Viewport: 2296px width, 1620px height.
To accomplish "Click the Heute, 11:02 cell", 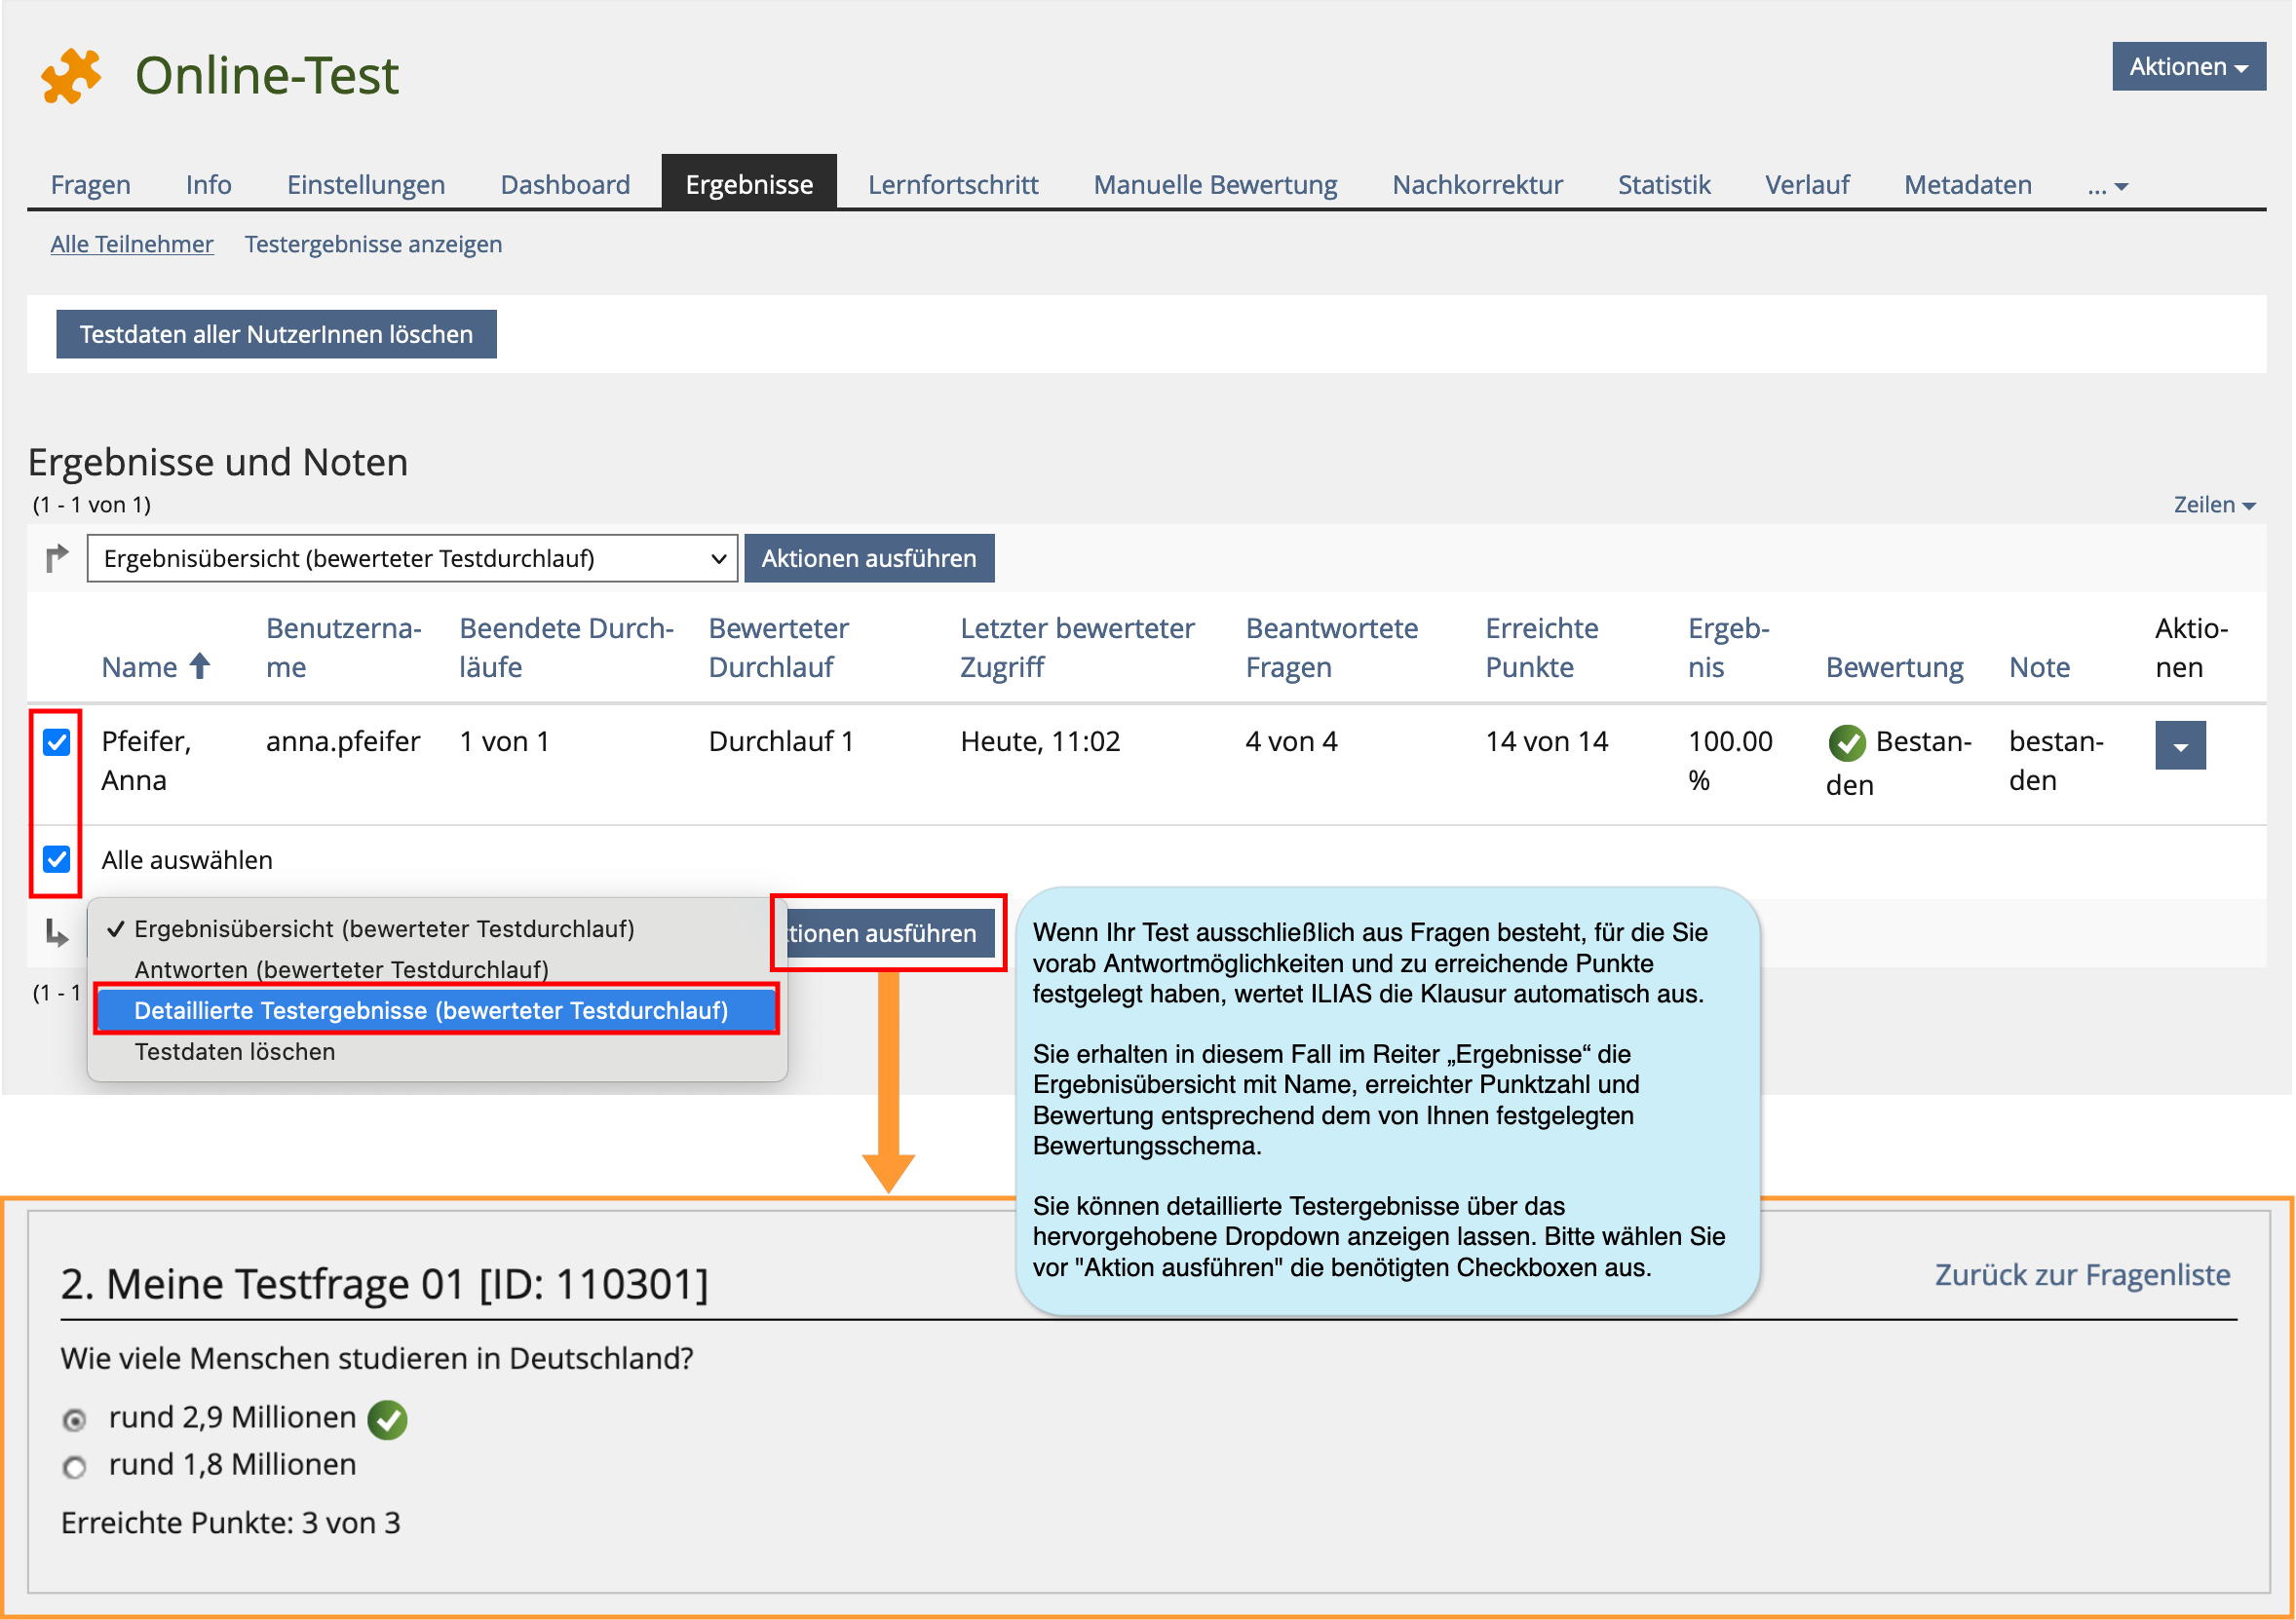I will [1040, 741].
